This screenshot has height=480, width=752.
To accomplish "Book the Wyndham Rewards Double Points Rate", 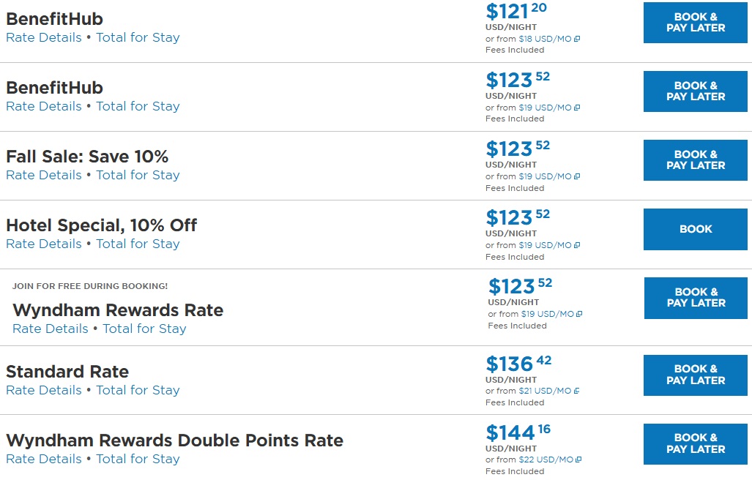I will pyautogui.click(x=696, y=444).
